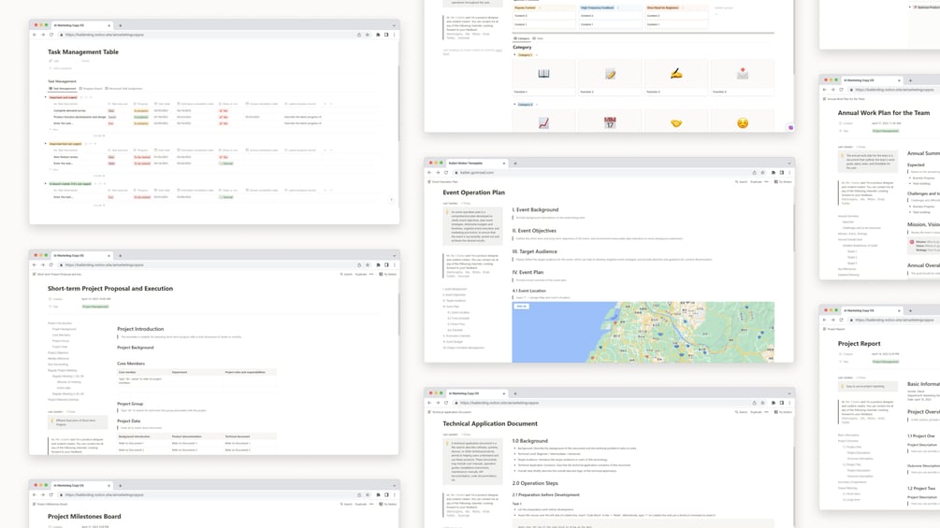Open 'Complete demand survey' task row
The height and width of the screenshot is (528, 940).
[x=69, y=111]
